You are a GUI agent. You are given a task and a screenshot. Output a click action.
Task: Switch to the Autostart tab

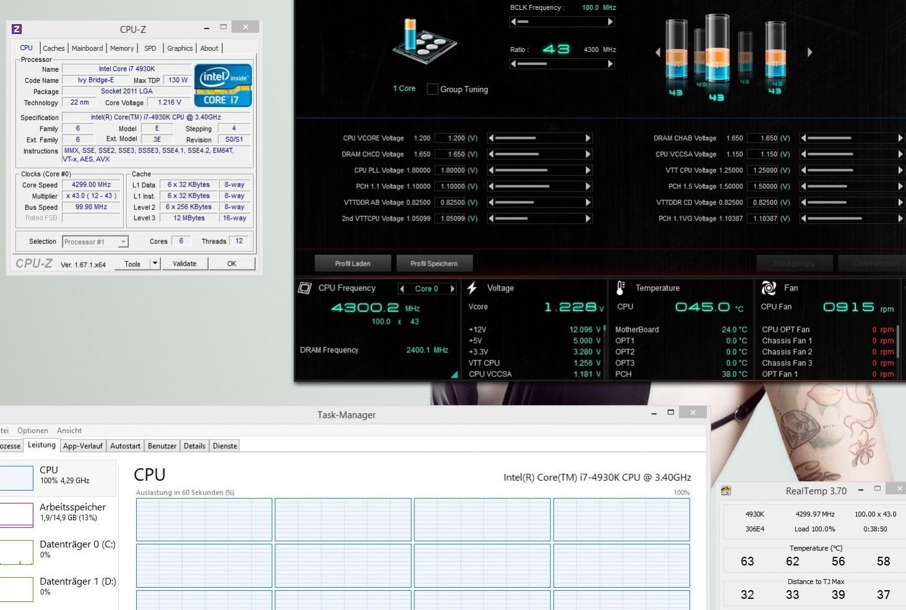tap(125, 446)
